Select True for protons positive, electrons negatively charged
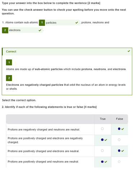Screen dimensions: 134x171 102,140
